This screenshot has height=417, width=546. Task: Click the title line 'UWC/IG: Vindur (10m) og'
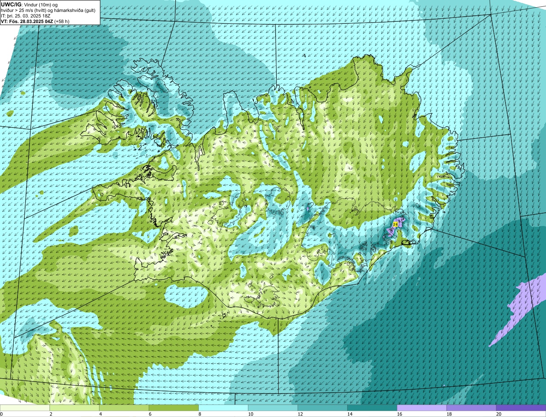29,4
